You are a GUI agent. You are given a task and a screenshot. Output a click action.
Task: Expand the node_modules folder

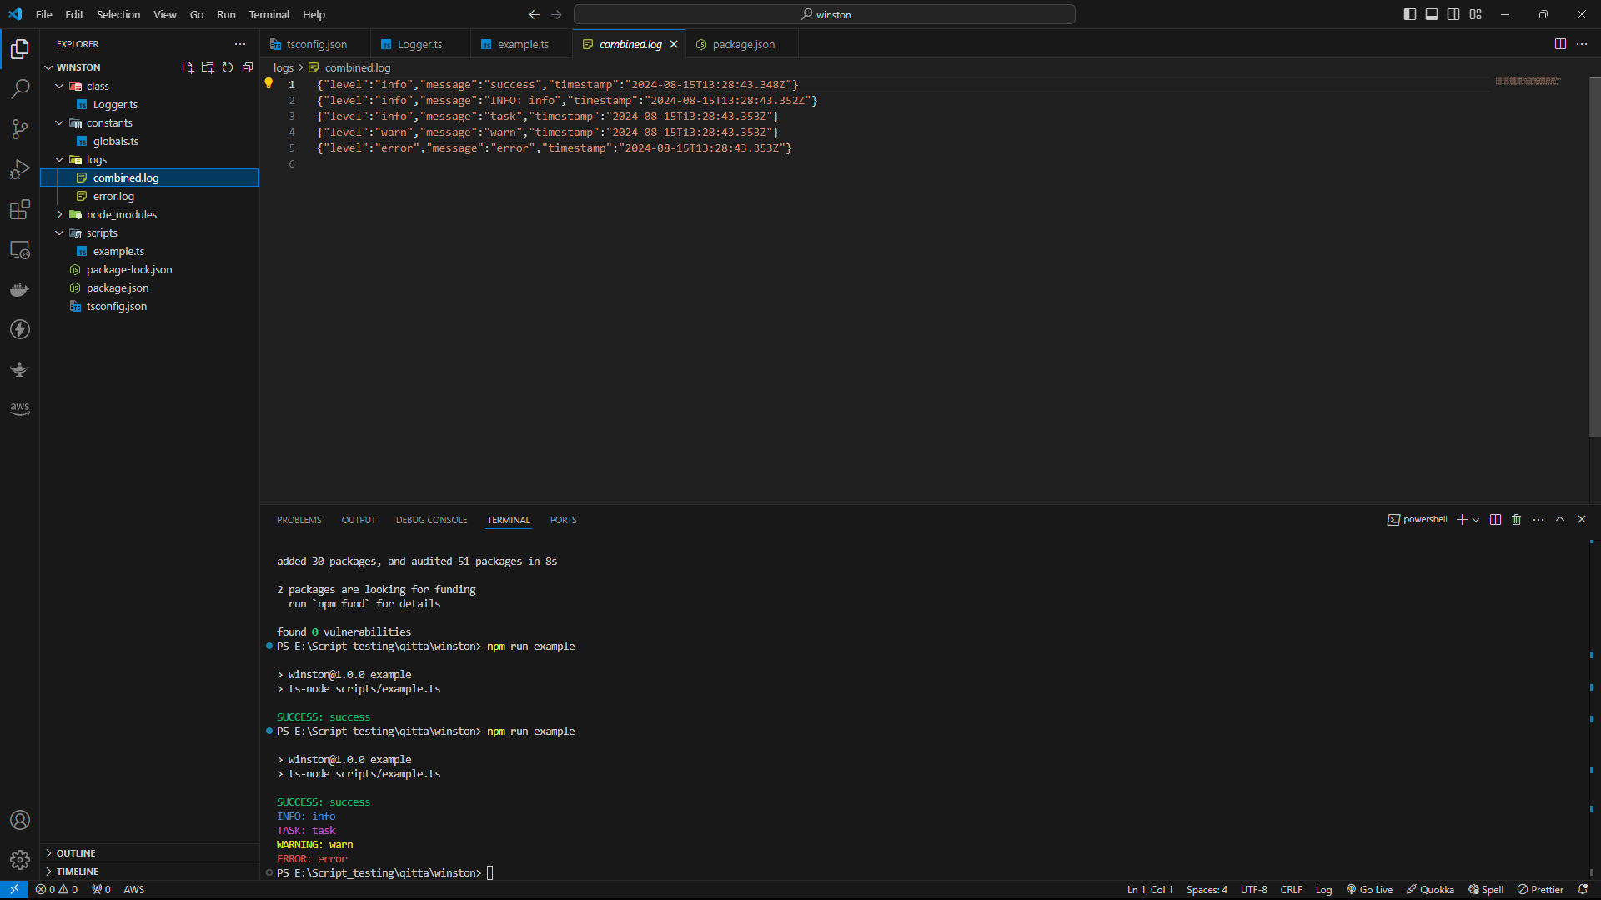tap(121, 214)
